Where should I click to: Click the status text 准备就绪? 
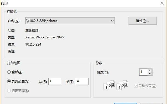32,30
